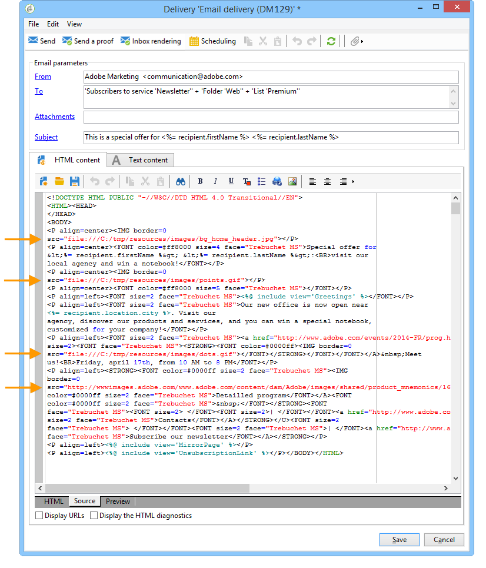Viewport: 486px width, 568px height.
Task: Click the horizontal scrollbar thumb in source editor
Action: click(147, 489)
